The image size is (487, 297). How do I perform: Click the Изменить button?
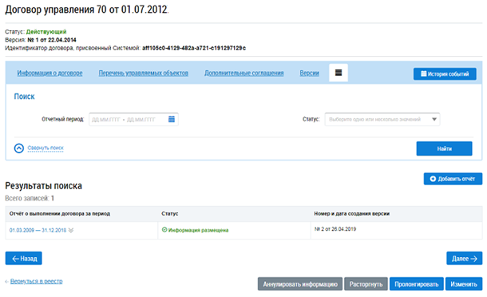coord(464,284)
